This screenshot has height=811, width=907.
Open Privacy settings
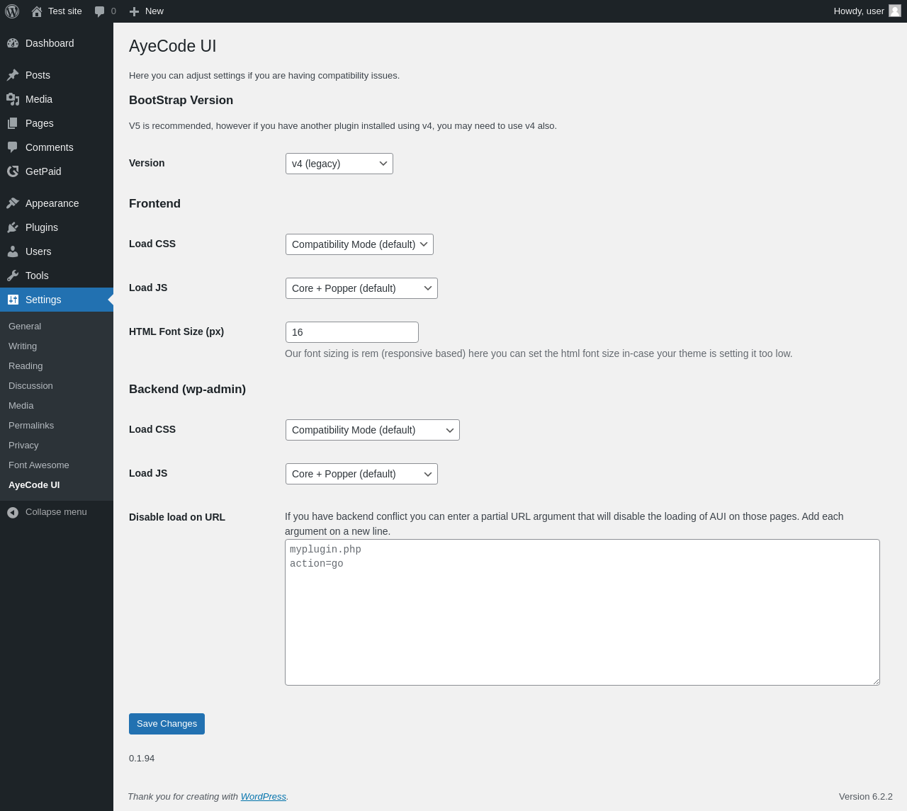pyautogui.click(x=23, y=446)
